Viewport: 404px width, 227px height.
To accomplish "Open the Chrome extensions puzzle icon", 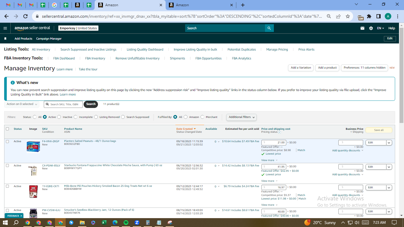I will (369, 16).
